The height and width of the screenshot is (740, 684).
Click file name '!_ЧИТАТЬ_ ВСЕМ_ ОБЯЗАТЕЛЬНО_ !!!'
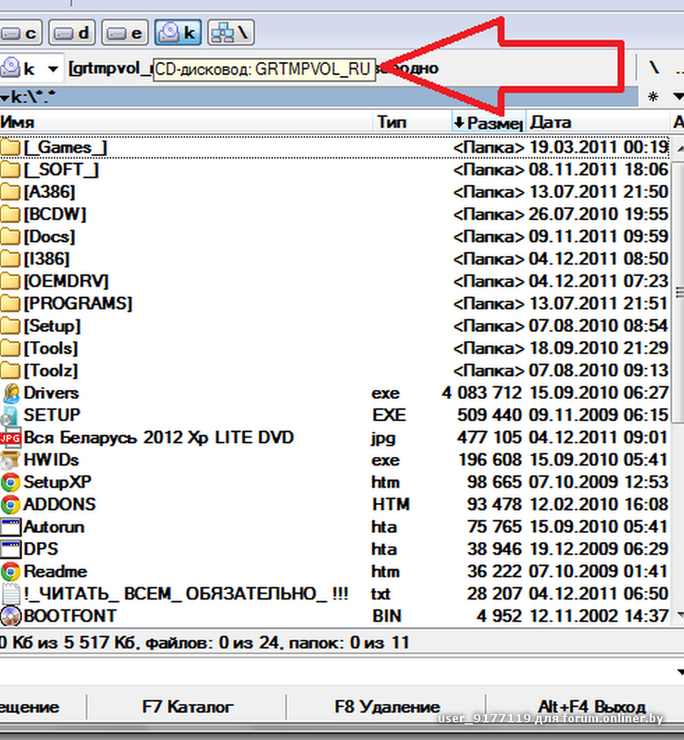186,594
